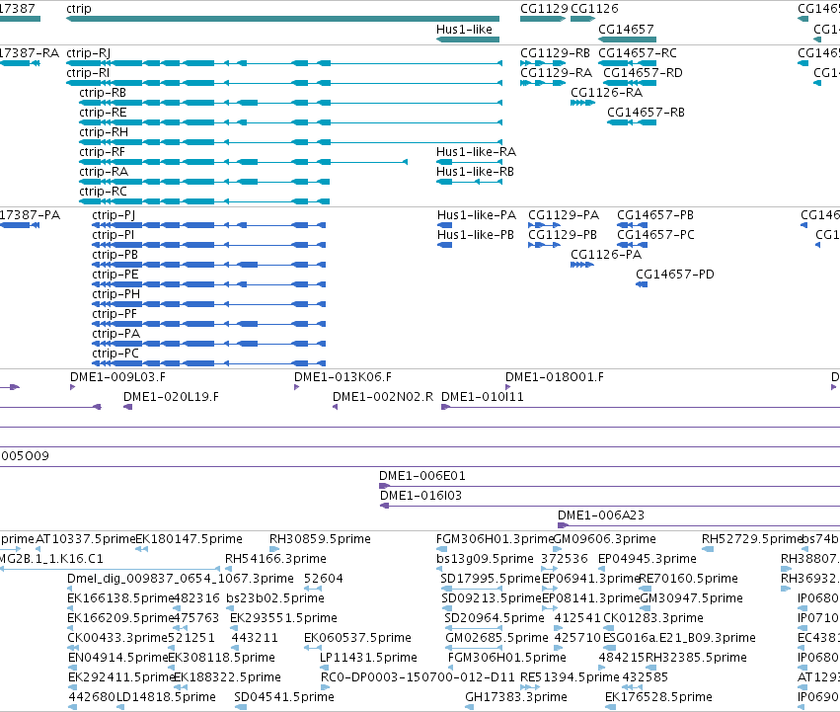Open the ctrip-PJ protein label
840x712 pixels.
(x=114, y=215)
